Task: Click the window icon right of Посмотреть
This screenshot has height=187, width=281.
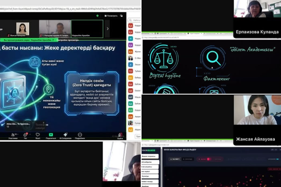Action: click(x=121, y=16)
